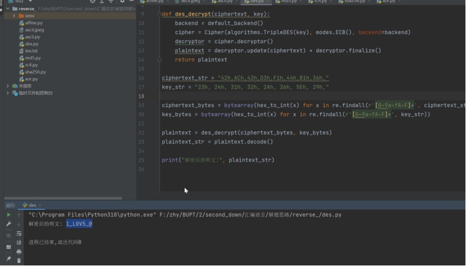Click the print icon in Run console
This screenshot has height=266, width=466.
(x=19, y=252)
